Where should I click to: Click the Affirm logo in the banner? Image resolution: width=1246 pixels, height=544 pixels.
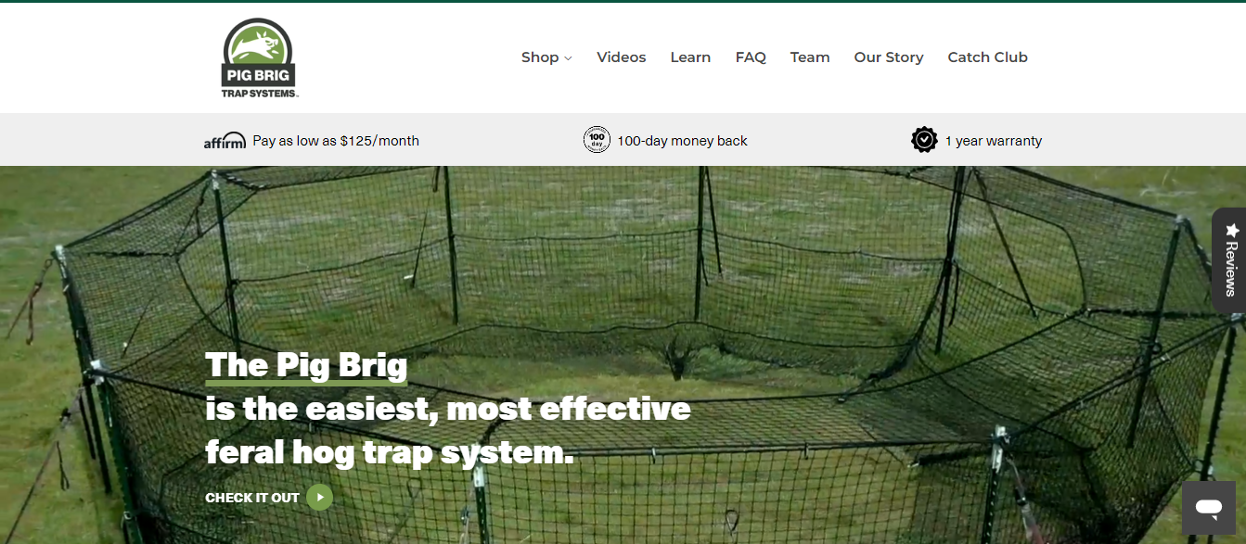point(225,140)
